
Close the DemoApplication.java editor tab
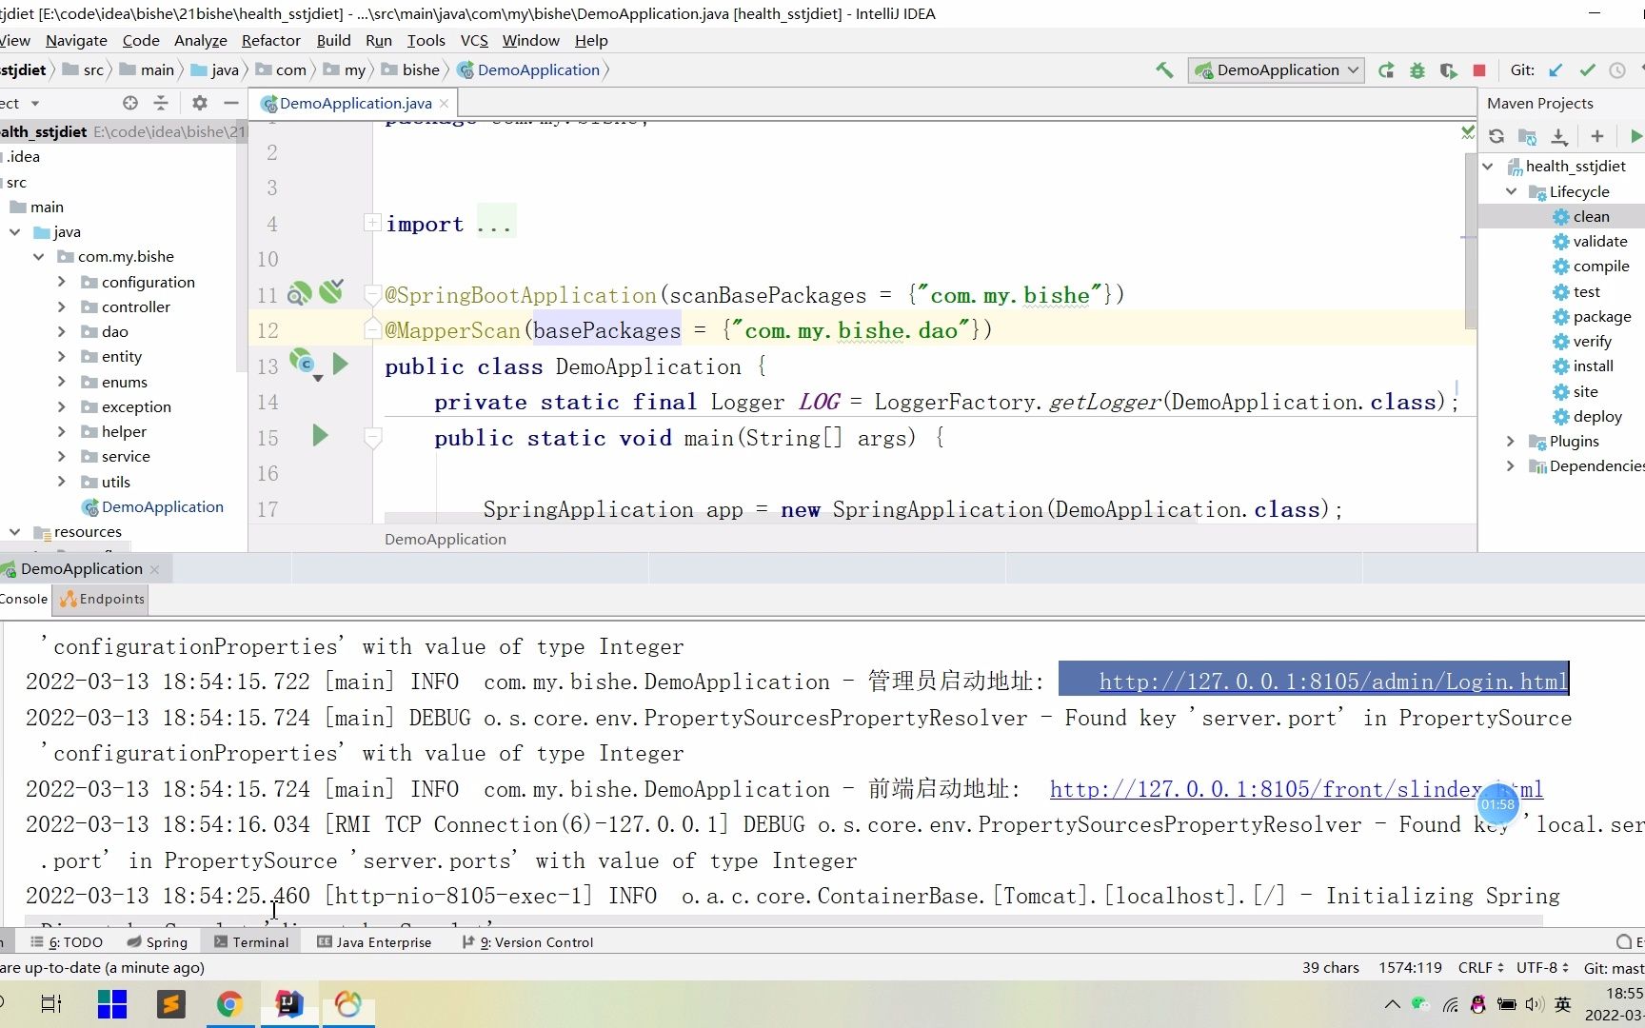(x=444, y=104)
